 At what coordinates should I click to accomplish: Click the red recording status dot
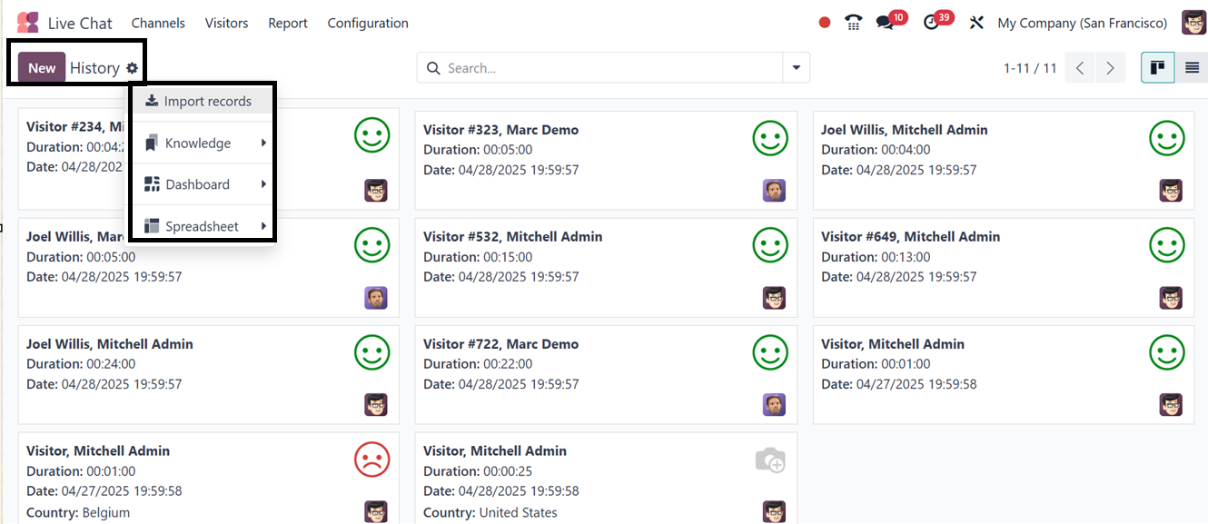(824, 23)
